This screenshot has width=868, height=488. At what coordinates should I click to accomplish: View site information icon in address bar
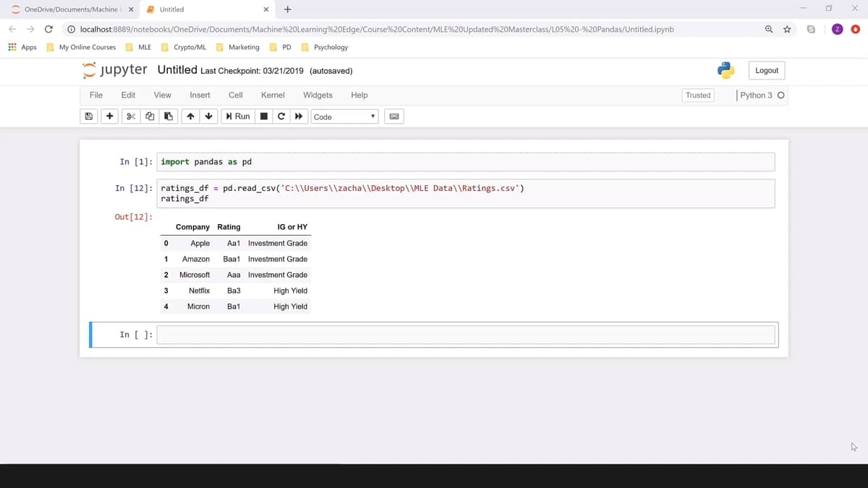(72, 30)
